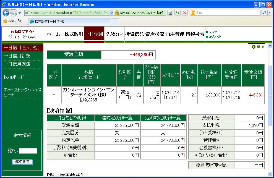Screen dimensions: 274x178
Task: Open the recent pages dropdown arrow
Action: coord(20,13)
